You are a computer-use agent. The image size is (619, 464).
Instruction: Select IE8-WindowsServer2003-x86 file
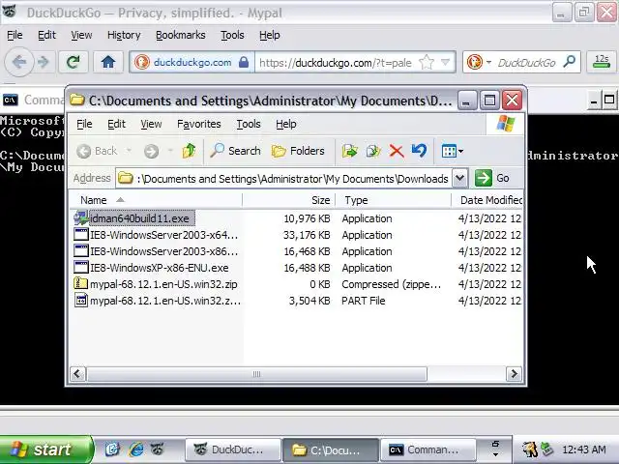[x=163, y=251]
